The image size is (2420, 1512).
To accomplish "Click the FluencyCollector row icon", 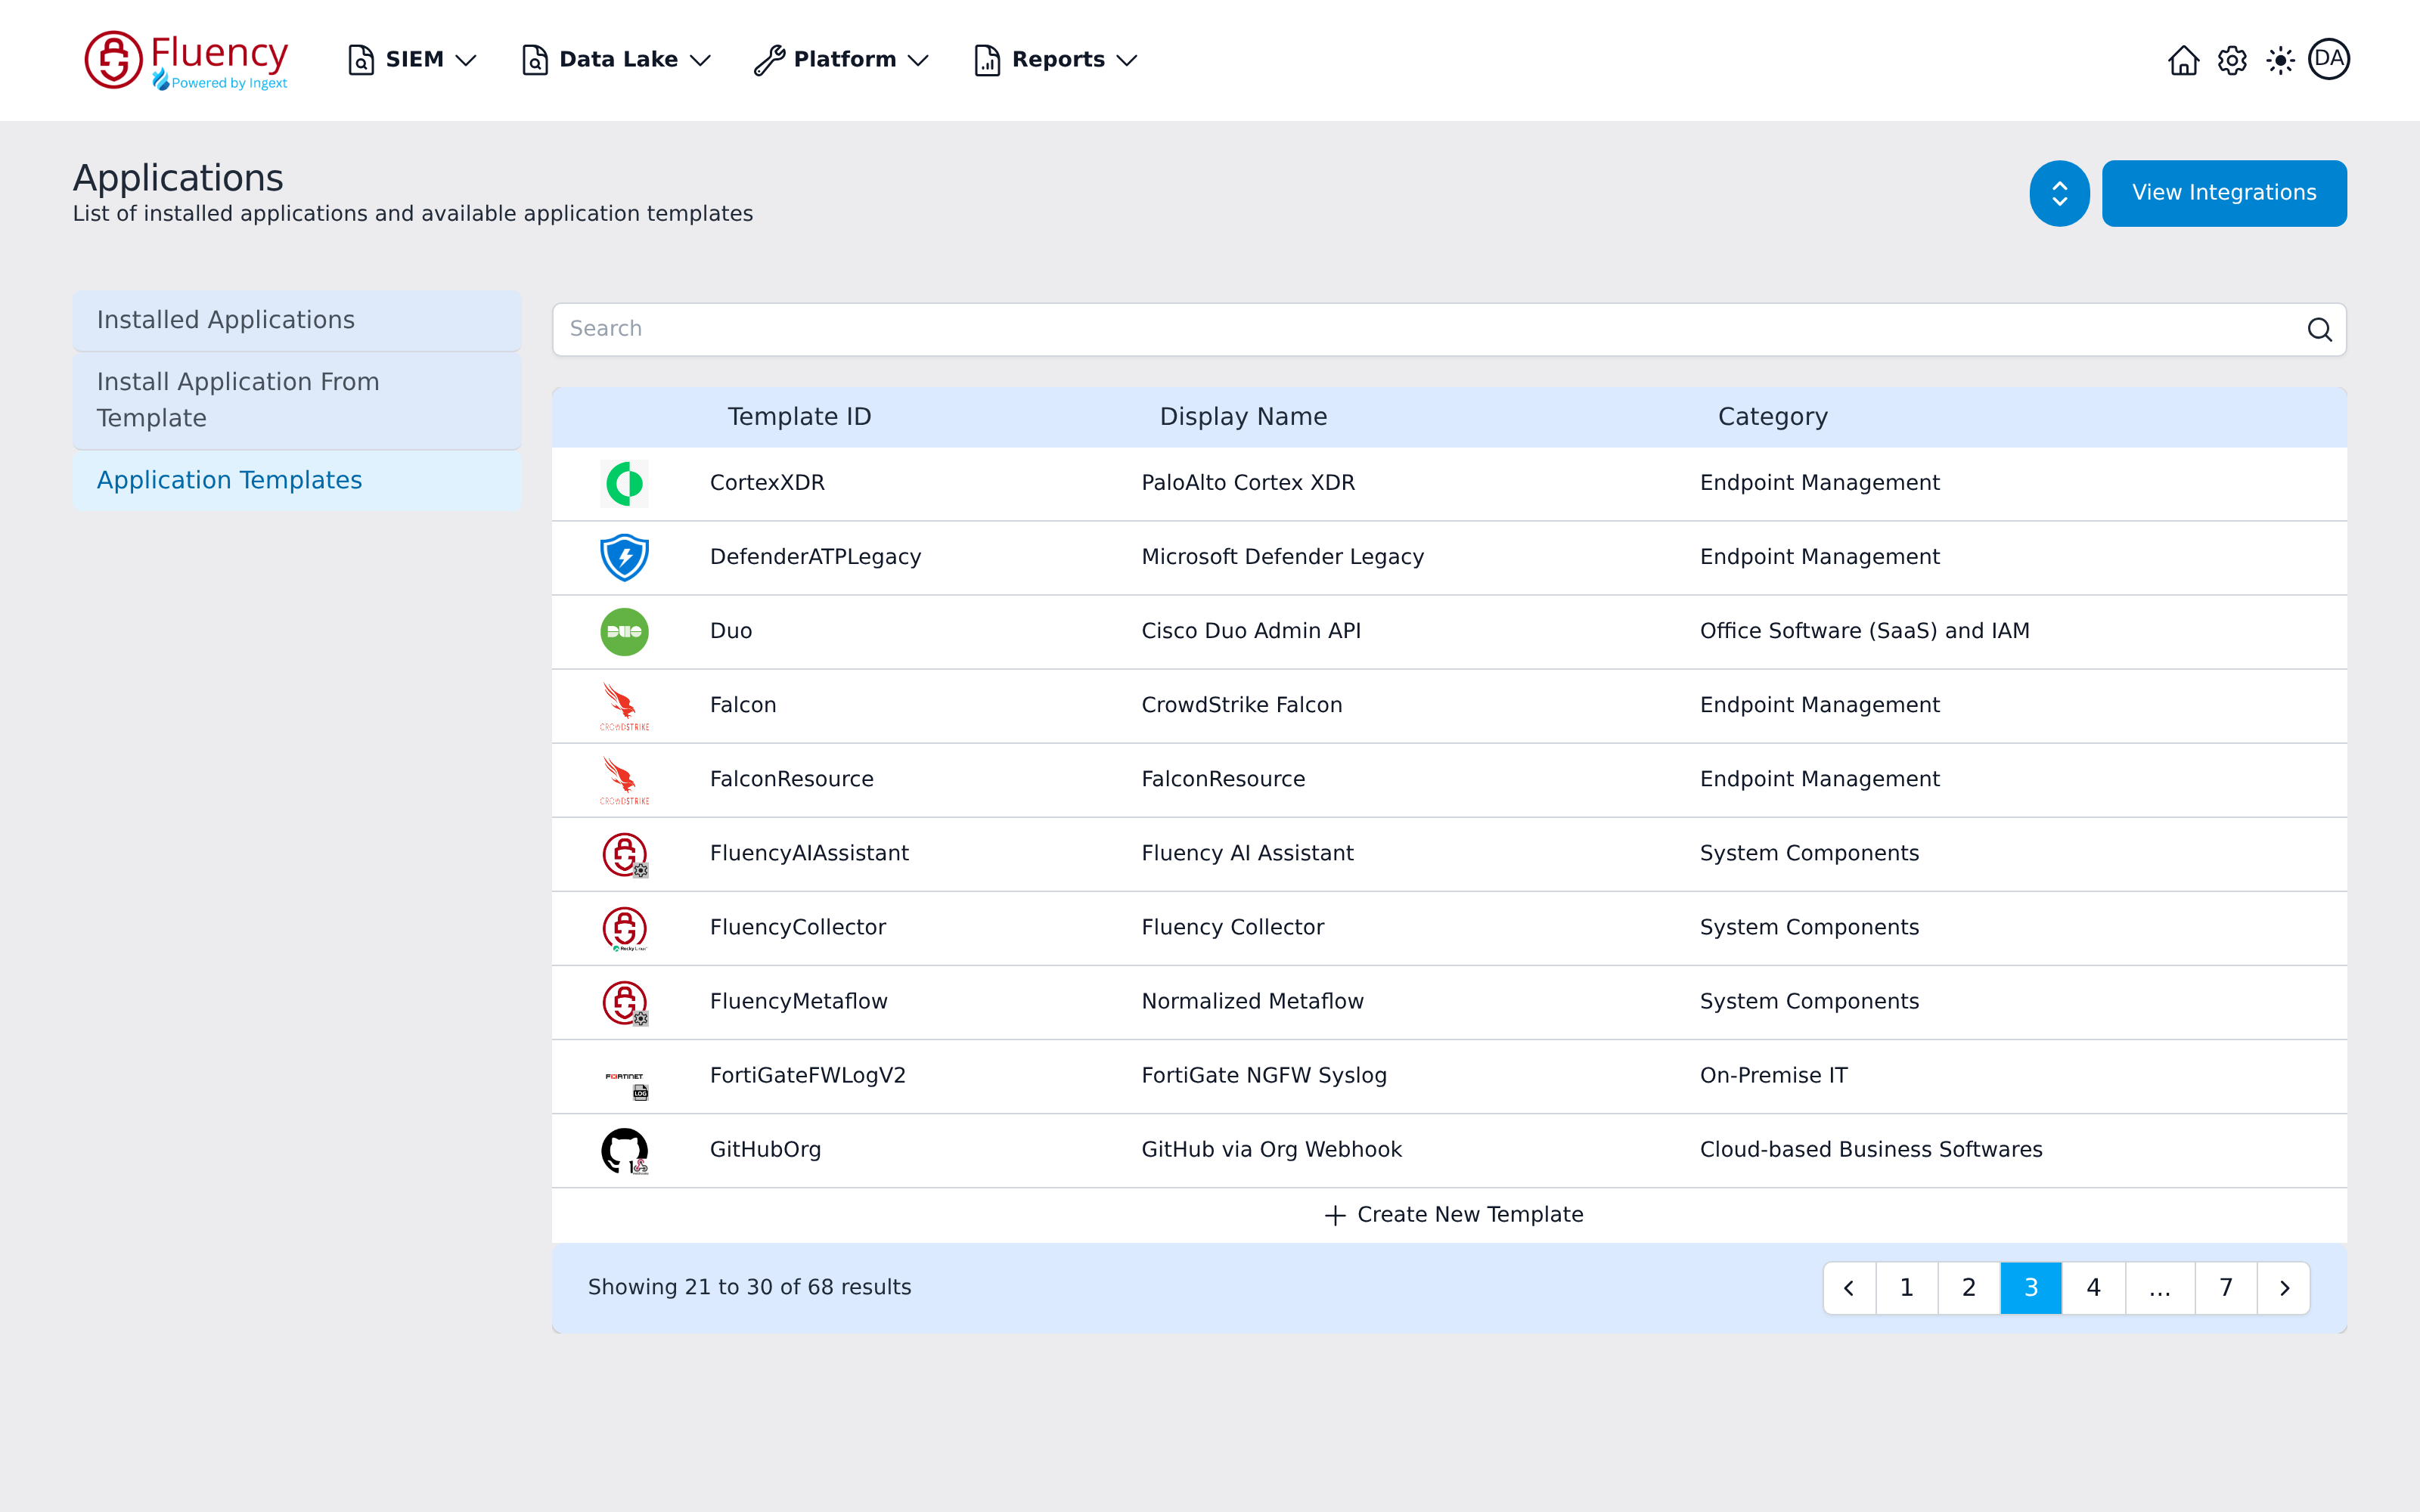I will pos(624,928).
